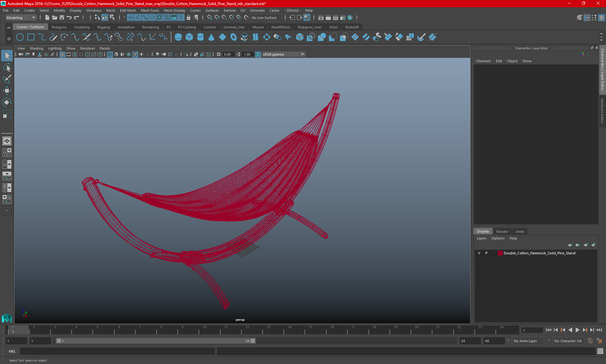Create a NURBS sphere from shelf

[x=178, y=37]
